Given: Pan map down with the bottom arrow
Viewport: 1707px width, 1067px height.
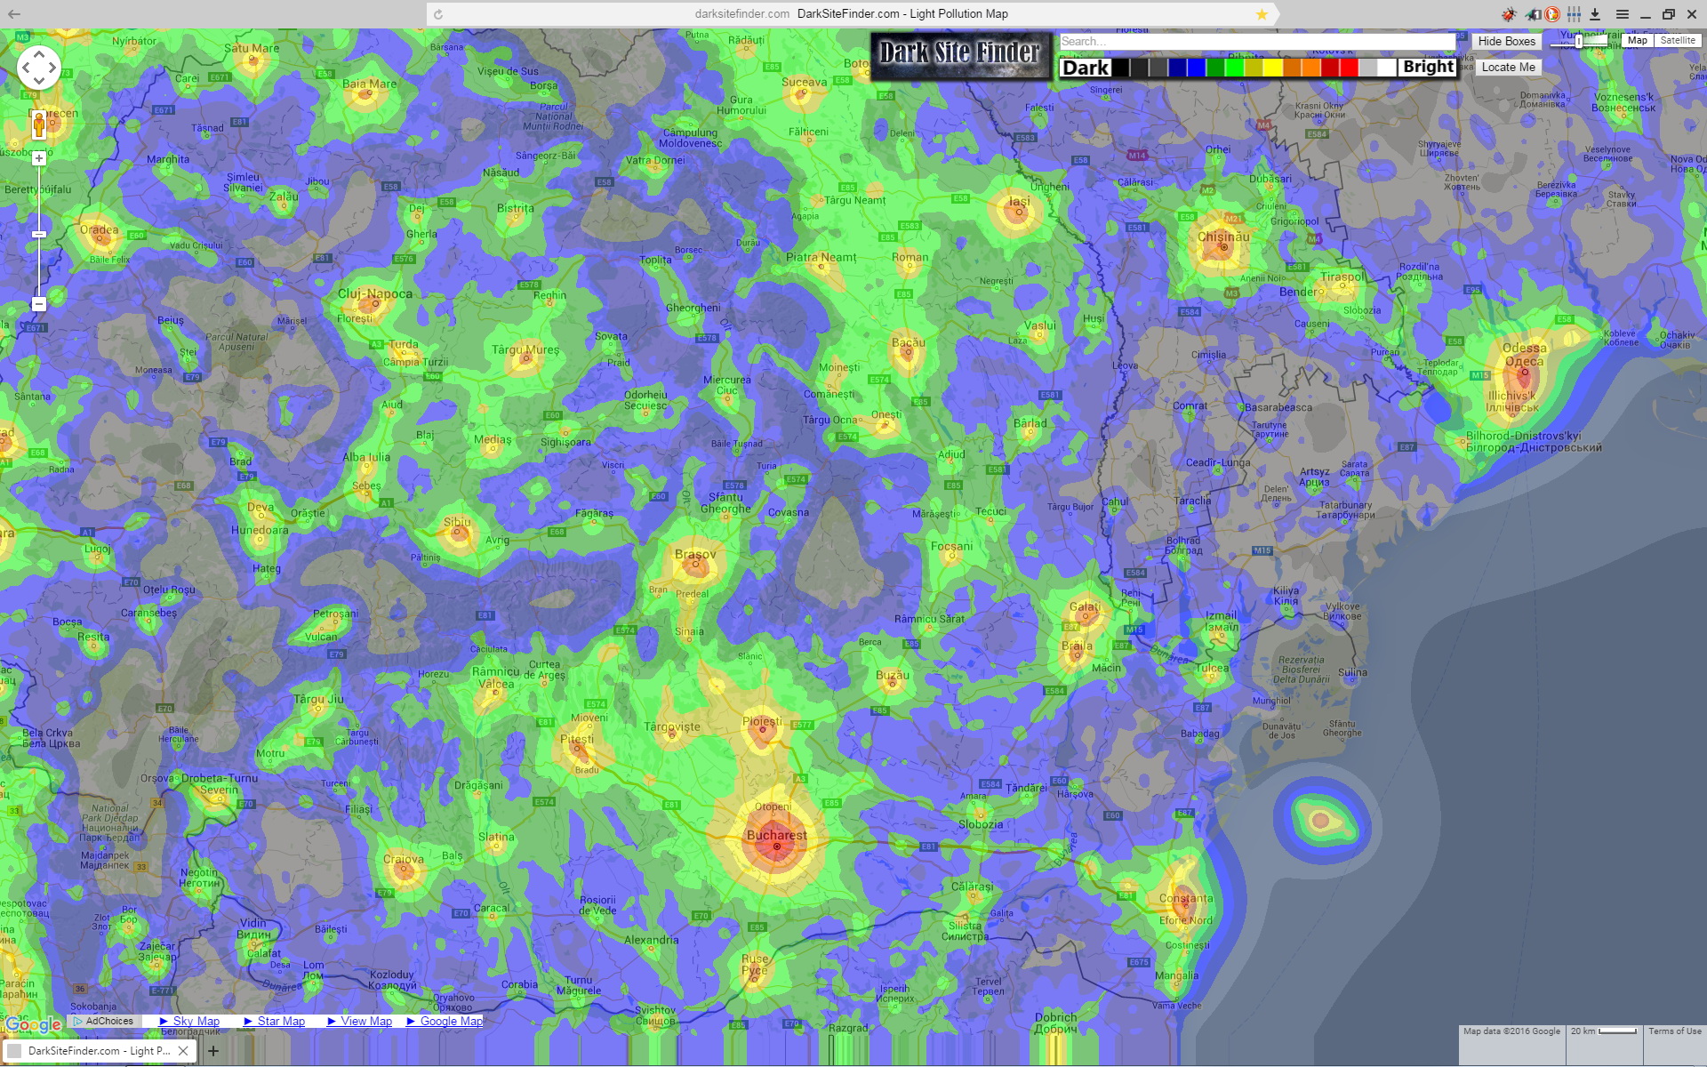Looking at the screenshot, I should click(x=39, y=81).
